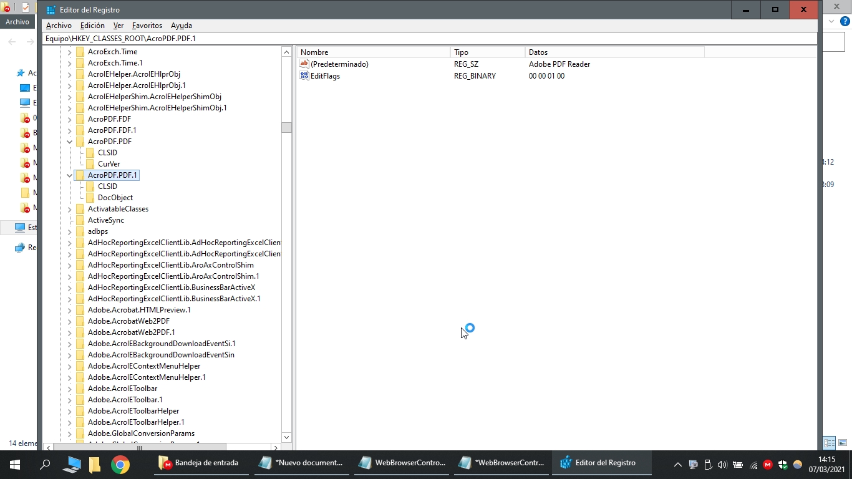Viewport: 852px width, 479px height.
Task: Click the Registry Editor icon in the title bar
Action: pyautogui.click(x=51, y=10)
